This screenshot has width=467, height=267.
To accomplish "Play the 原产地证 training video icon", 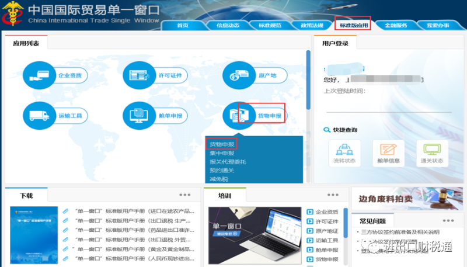I will click(x=310, y=231).
